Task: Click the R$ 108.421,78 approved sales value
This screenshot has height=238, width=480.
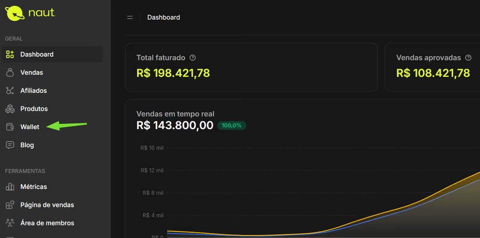Action: (x=433, y=73)
